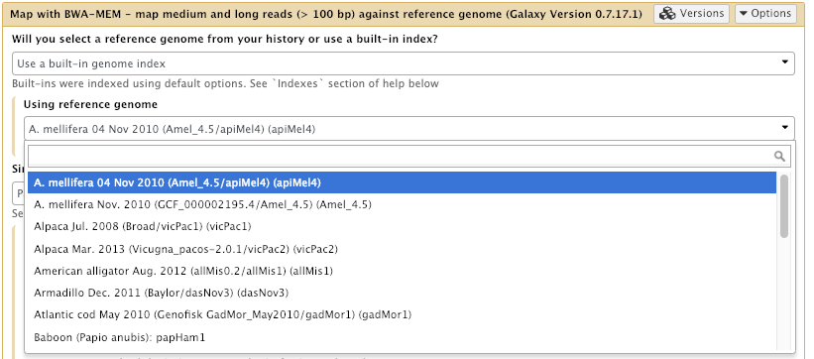Click the Versions cubes icon

click(667, 14)
